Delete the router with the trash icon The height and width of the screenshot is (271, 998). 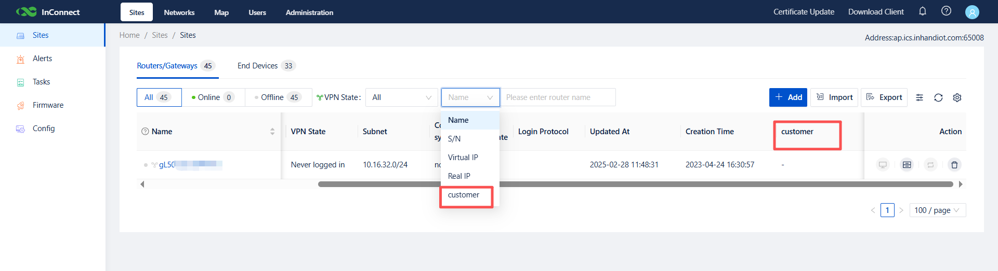click(954, 165)
